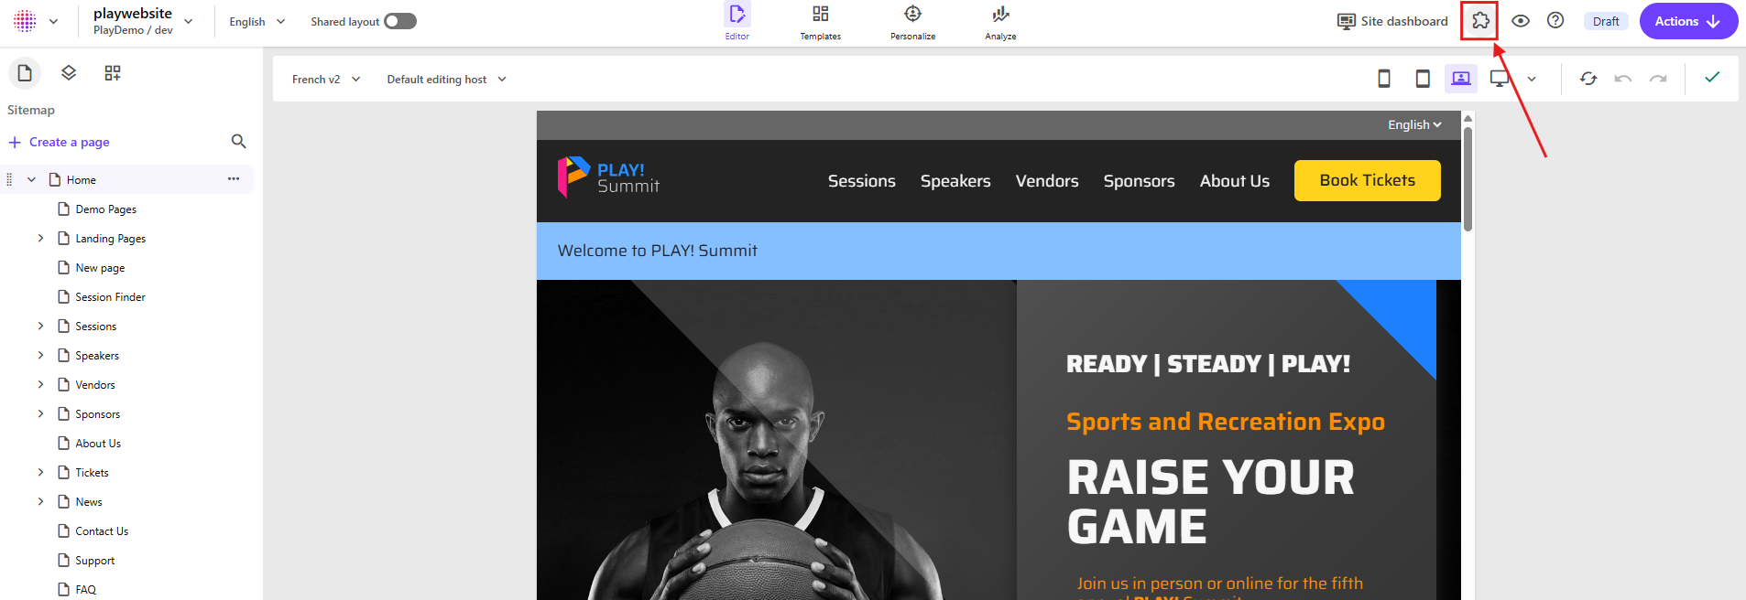The image size is (1746, 600).
Task: Switch to the Analyze tab
Action: tap(1000, 22)
